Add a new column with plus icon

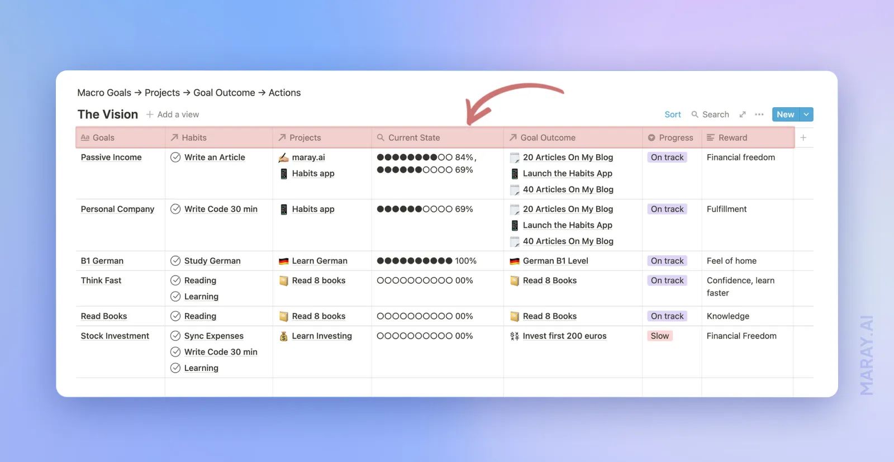tap(803, 137)
